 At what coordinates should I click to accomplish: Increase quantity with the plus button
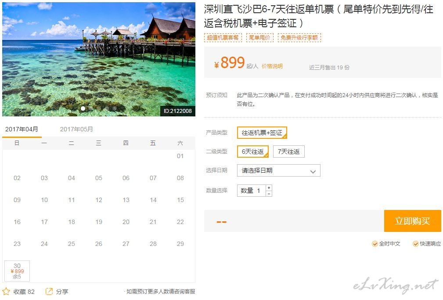(269, 188)
